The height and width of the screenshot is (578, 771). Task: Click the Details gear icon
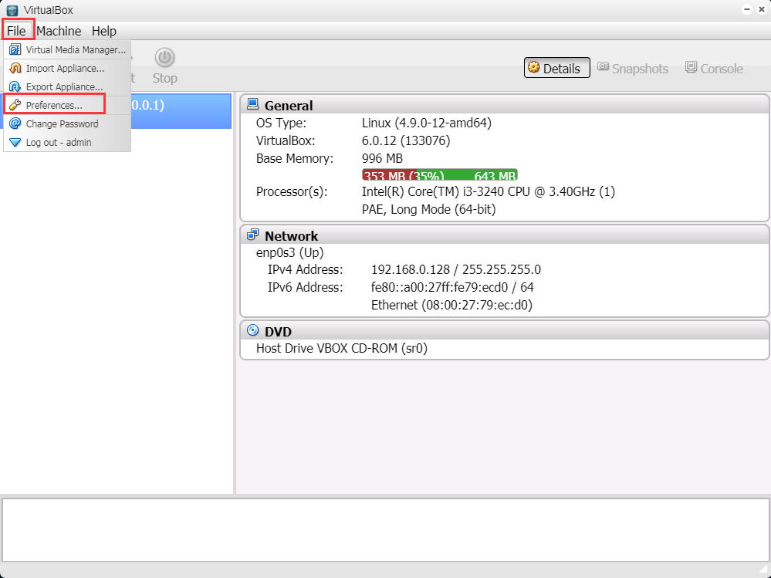tap(533, 67)
